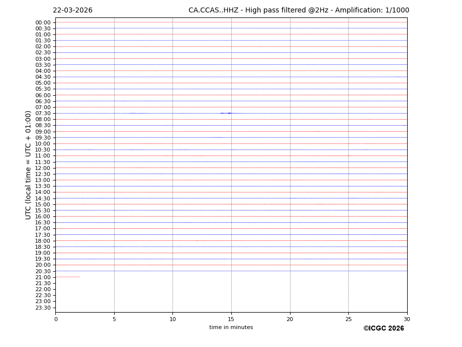This screenshot has height=347, width=462.
Task: Click the CA.CCAS..HHZ chart title
Action: [299, 10]
